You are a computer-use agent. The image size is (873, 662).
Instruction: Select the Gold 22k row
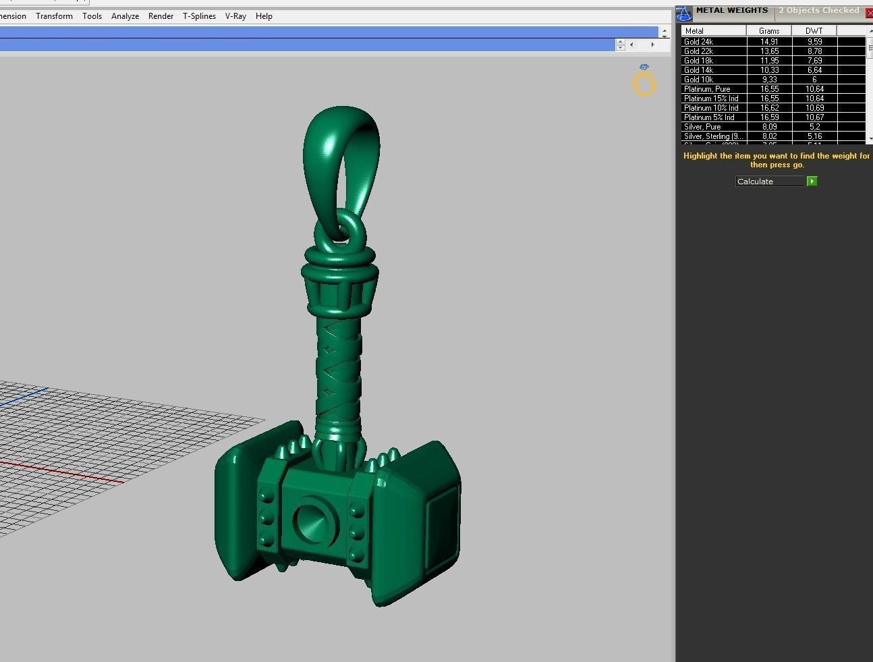773,51
